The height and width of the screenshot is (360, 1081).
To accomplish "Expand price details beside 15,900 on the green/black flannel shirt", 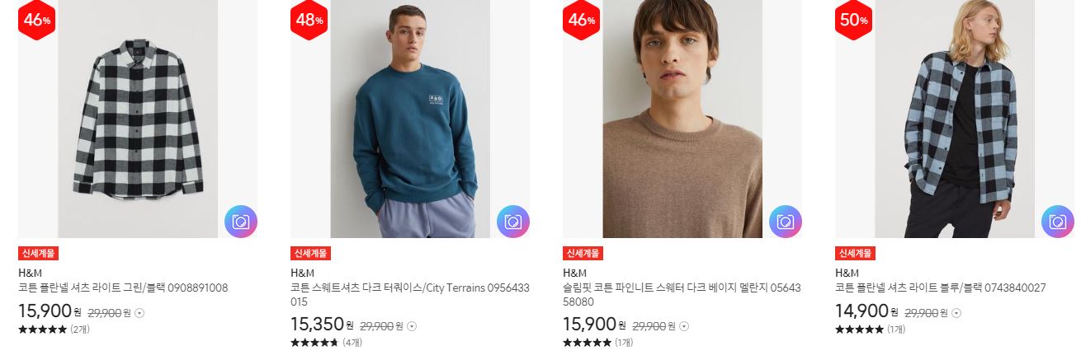I will click(139, 313).
